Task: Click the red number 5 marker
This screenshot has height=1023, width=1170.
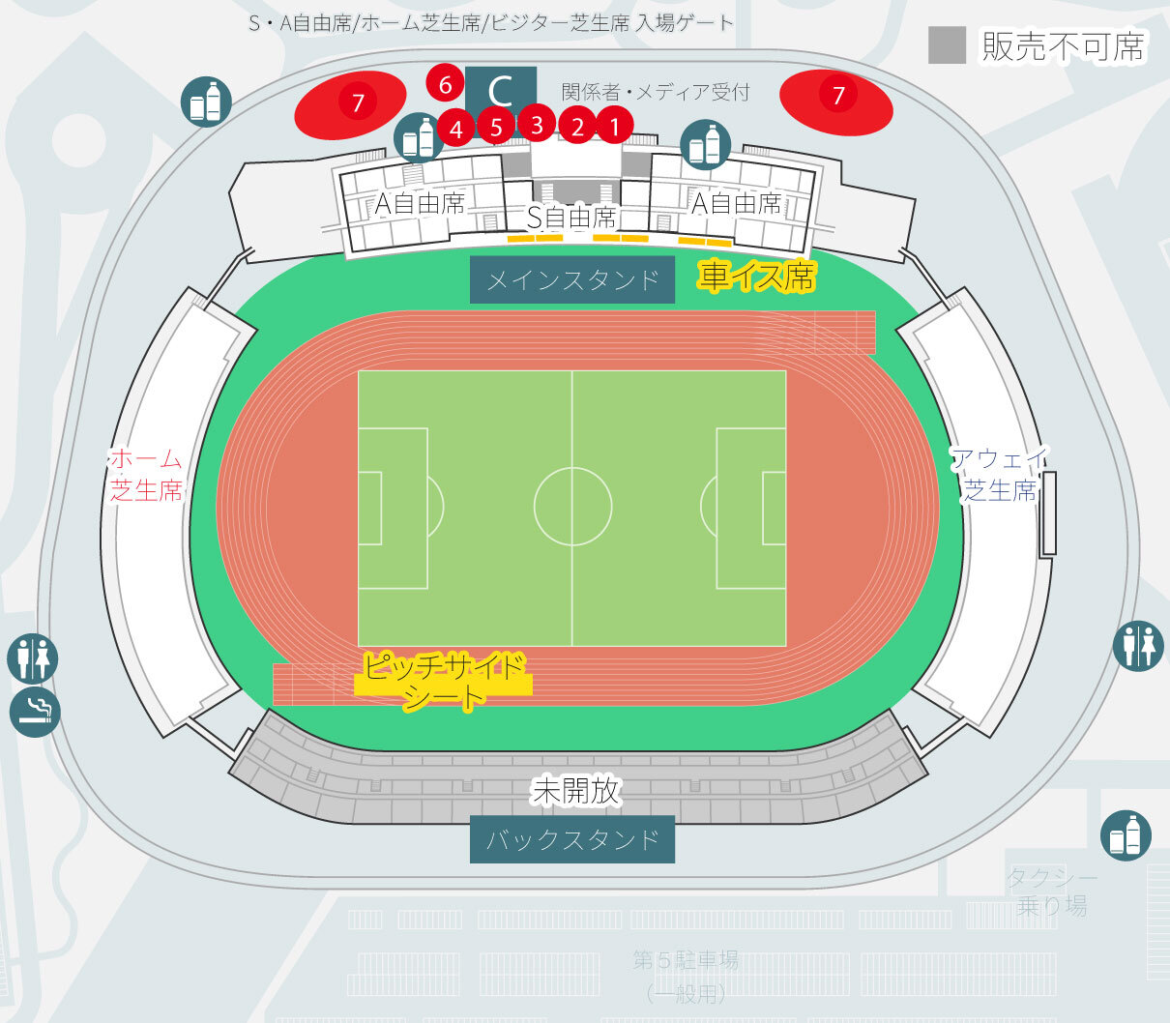Action: pos(496,126)
